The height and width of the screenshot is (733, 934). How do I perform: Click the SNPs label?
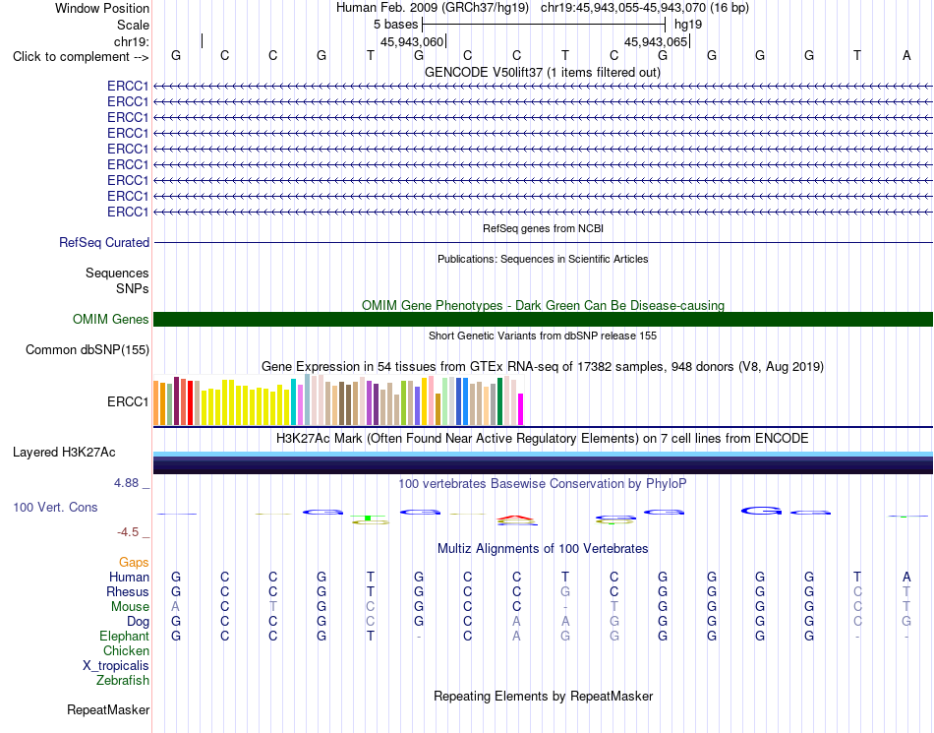[x=133, y=288]
